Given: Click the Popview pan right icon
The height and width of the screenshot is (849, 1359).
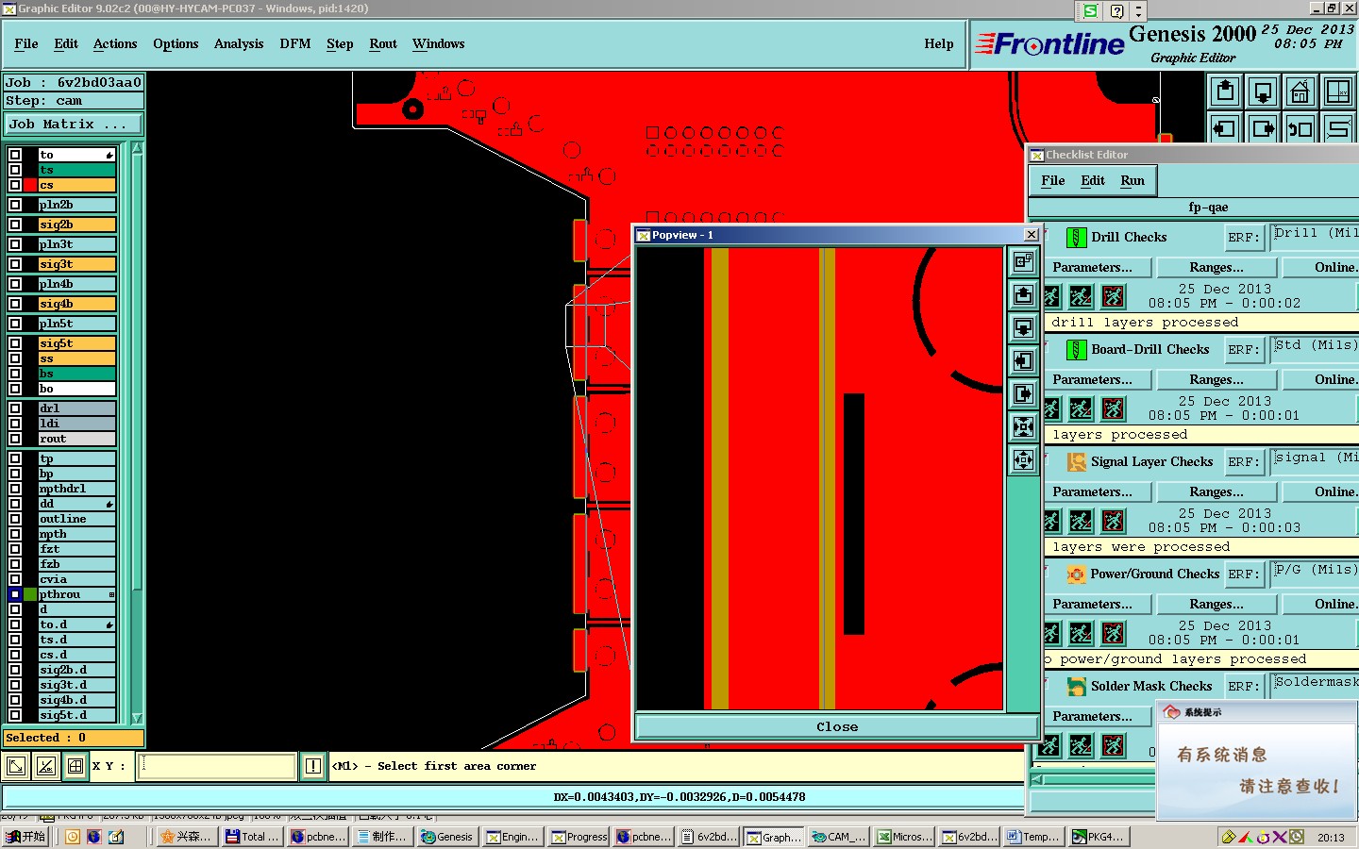Looking at the screenshot, I should pyautogui.click(x=1024, y=394).
